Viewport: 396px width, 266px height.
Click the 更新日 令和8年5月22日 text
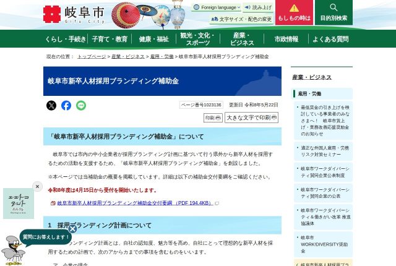tap(254, 105)
